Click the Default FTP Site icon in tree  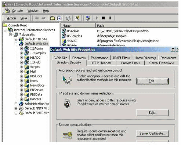coord(21,39)
